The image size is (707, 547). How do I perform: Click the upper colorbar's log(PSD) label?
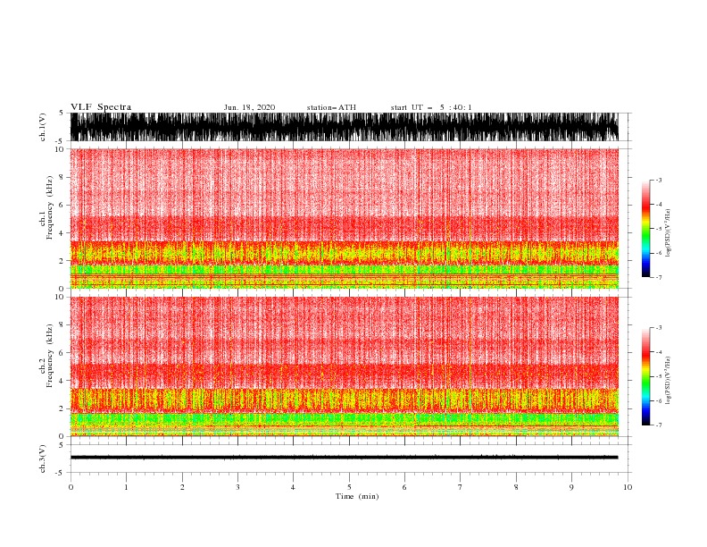[x=669, y=233]
